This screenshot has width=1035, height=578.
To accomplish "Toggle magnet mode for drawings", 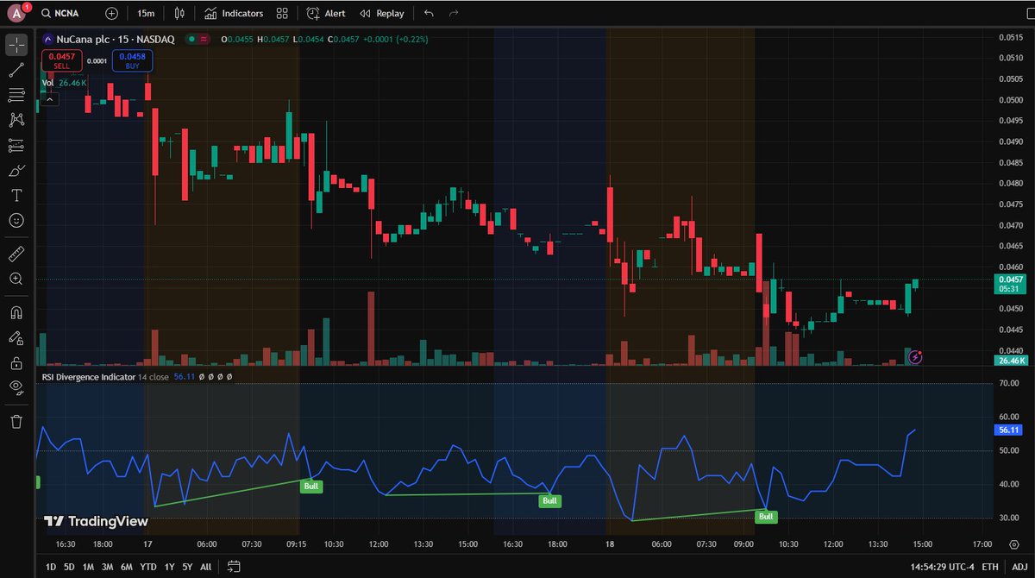I will coord(16,312).
